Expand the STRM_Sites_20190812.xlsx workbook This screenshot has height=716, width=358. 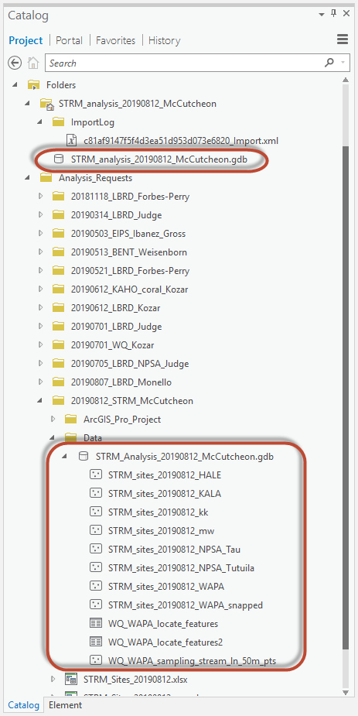pyautogui.click(x=53, y=680)
